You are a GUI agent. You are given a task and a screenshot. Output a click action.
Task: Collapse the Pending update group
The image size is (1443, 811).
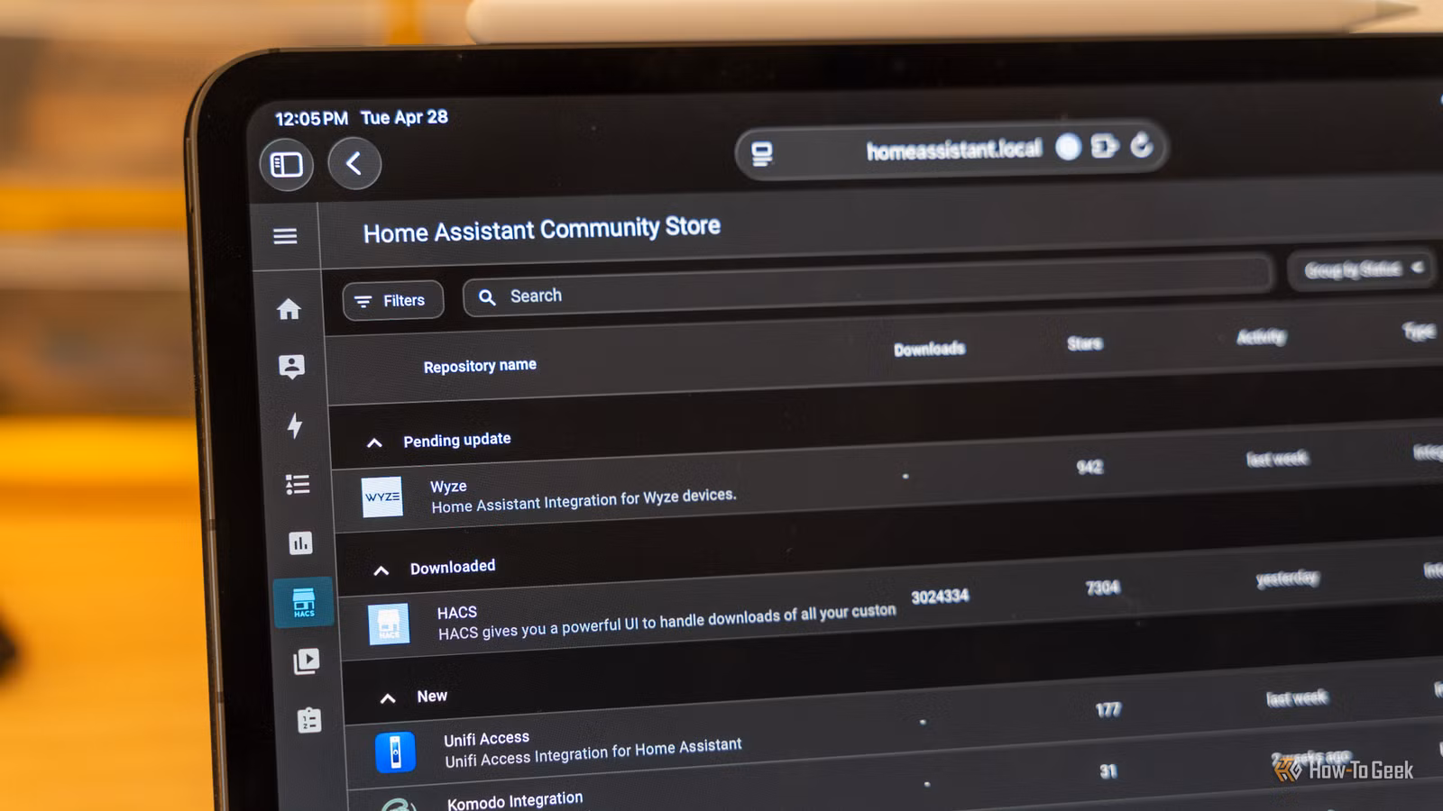click(x=374, y=442)
